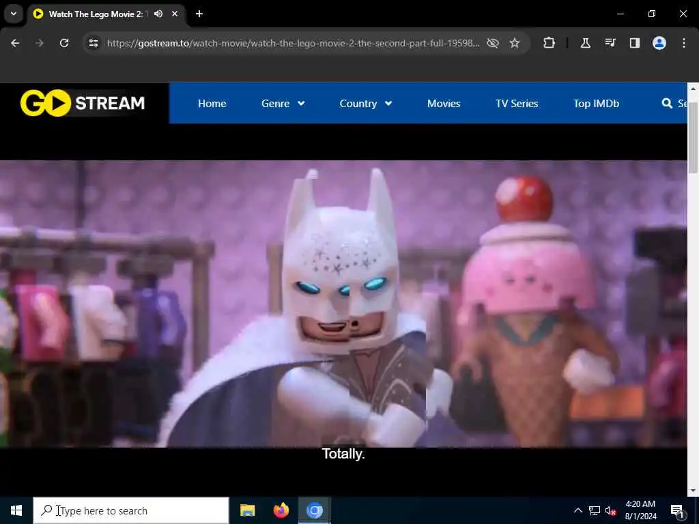Open the tab search dropdown arrow

(14, 14)
